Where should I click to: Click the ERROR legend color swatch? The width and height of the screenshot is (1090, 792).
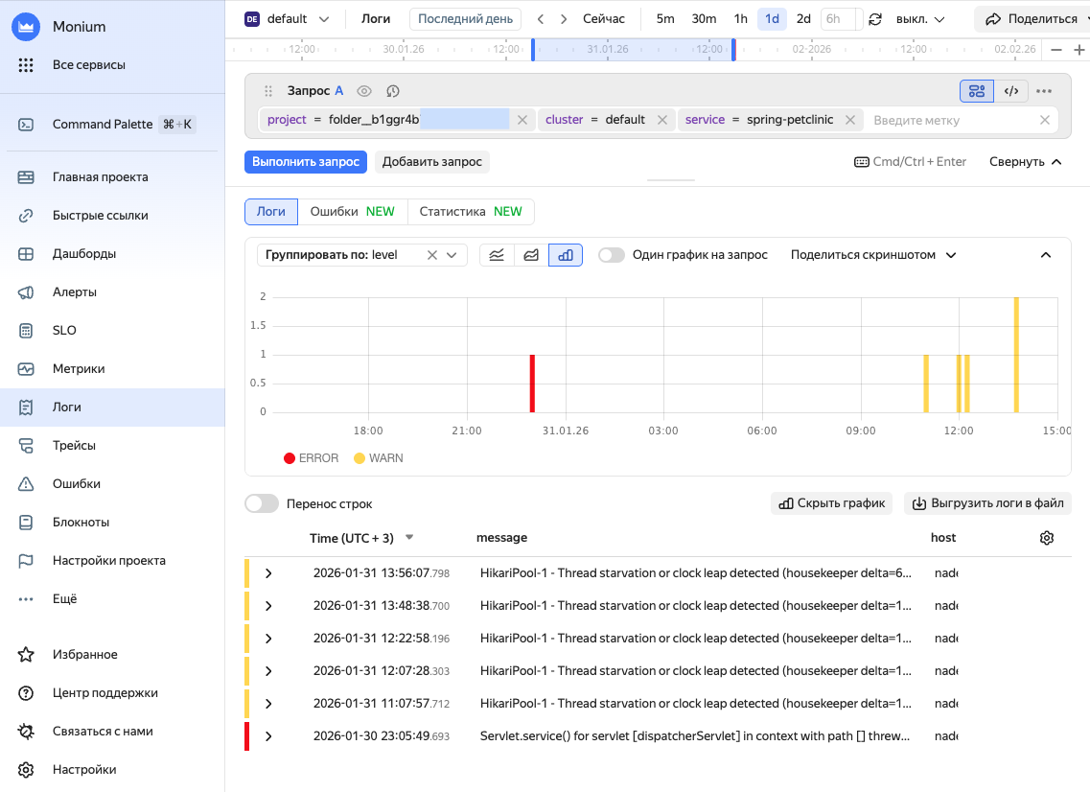point(290,458)
